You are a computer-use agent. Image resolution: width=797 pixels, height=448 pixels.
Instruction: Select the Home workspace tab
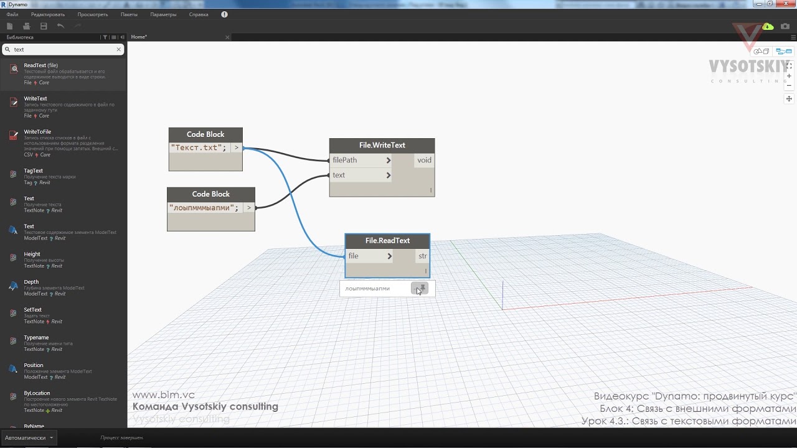179,37
